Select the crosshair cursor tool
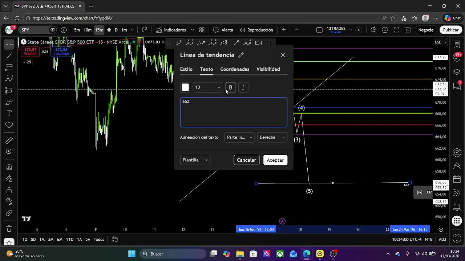The width and height of the screenshot is (465, 261). (x=9, y=44)
